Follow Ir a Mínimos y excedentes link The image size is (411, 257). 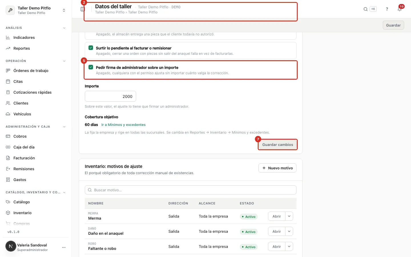click(124, 125)
